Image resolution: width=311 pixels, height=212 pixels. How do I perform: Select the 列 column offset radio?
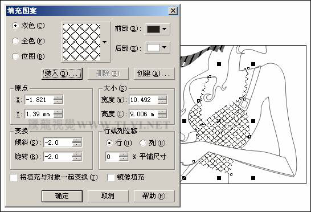[x=143, y=143]
